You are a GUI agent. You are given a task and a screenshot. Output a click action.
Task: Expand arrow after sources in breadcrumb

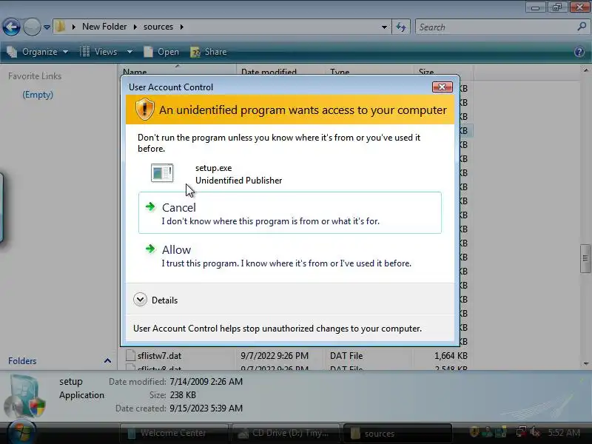tap(181, 27)
